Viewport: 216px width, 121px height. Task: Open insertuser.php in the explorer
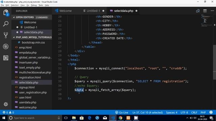(32, 63)
